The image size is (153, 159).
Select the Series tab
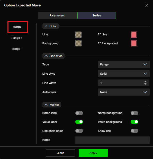click(97, 15)
